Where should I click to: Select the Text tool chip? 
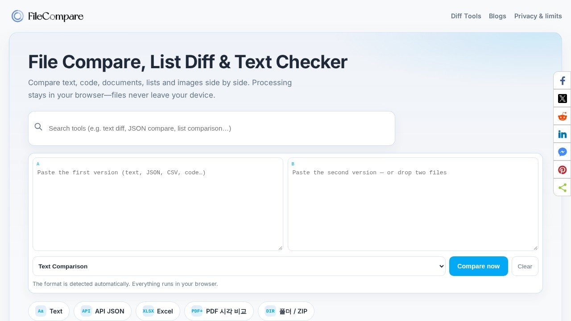[49, 311]
